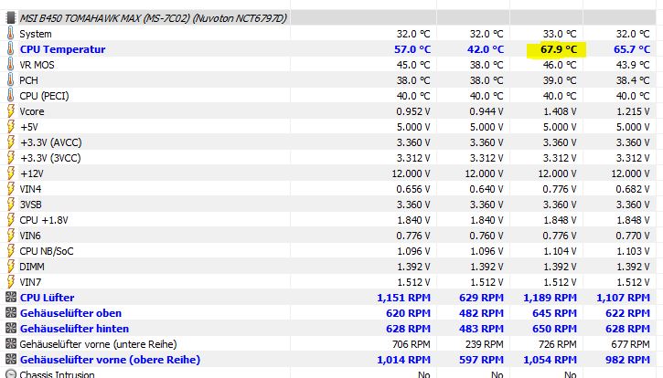The height and width of the screenshot is (378, 663).
Task: Select the CPU (PECI) sensor label
Action: coord(44,96)
